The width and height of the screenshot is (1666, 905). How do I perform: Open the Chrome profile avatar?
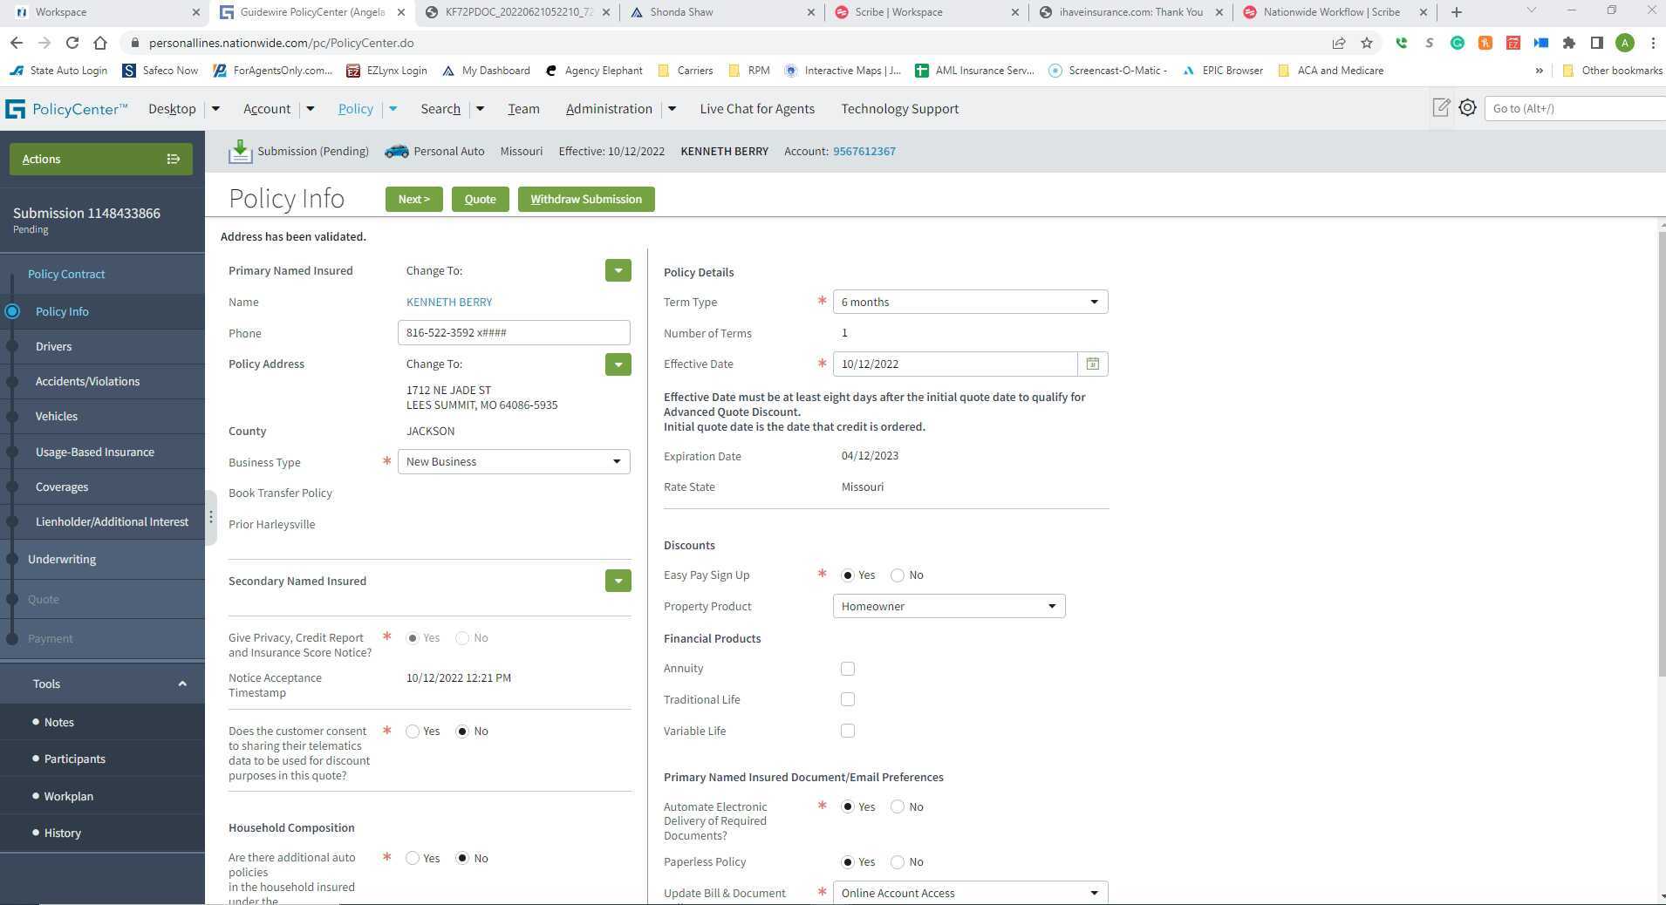pos(1624,43)
